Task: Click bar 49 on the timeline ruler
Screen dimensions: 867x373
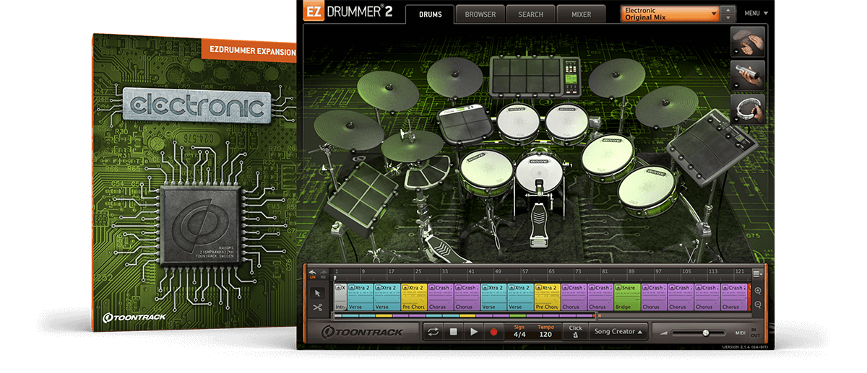Action: coord(498,273)
